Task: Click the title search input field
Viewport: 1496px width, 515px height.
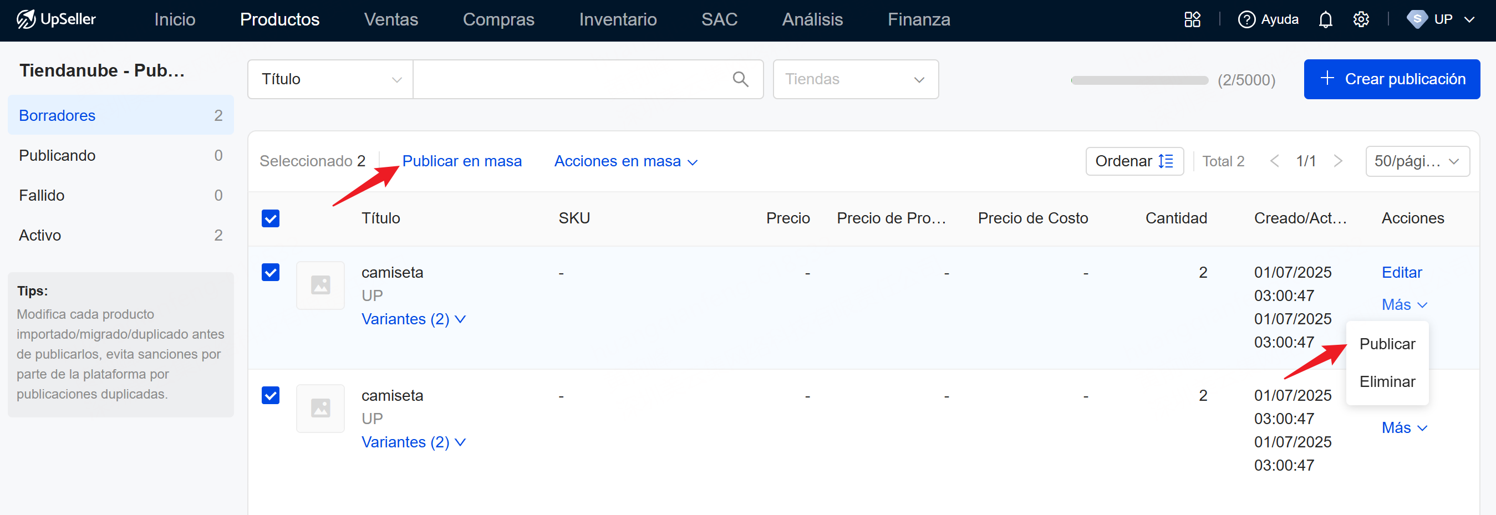Action: (x=569, y=79)
